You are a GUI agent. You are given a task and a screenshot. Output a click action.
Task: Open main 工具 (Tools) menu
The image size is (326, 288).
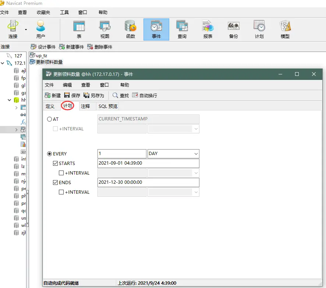(x=64, y=12)
